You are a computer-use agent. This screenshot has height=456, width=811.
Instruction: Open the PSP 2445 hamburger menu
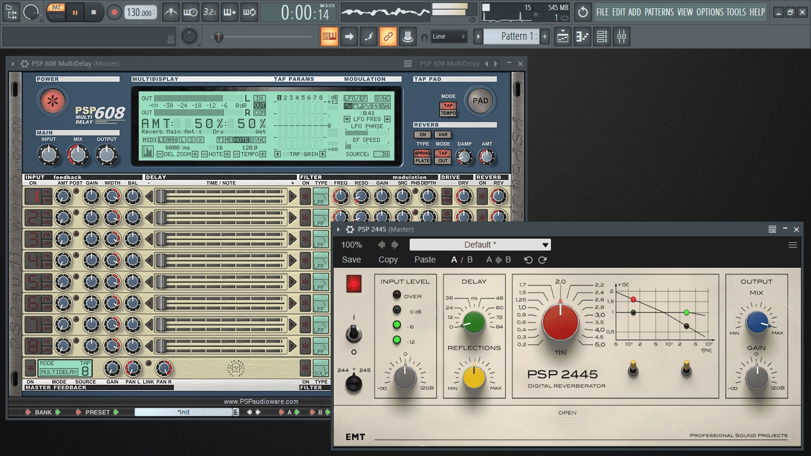[793, 245]
